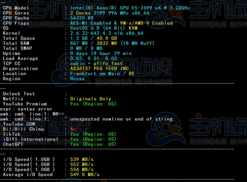
Task: Click the Region value Hesse
Action: (77, 78)
